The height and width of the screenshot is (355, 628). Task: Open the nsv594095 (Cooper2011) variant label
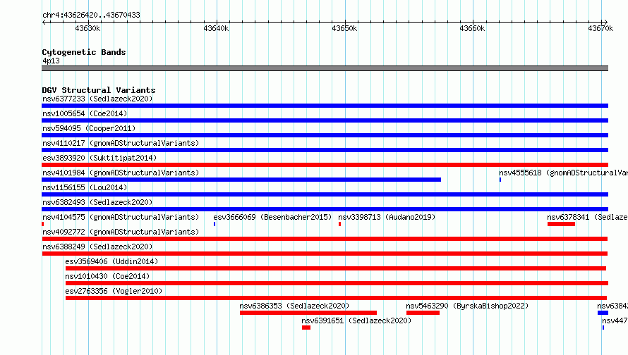pyautogui.click(x=89, y=128)
